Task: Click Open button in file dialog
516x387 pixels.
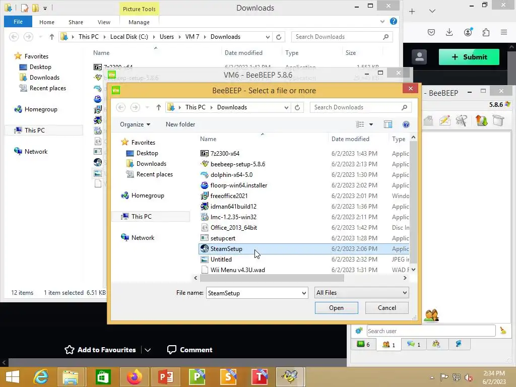Action: click(x=336, y=308)
